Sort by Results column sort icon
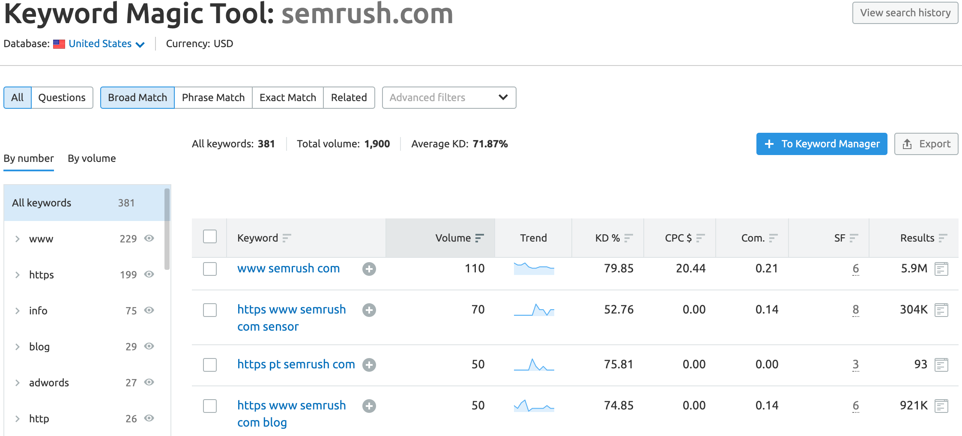 point(943,238)
